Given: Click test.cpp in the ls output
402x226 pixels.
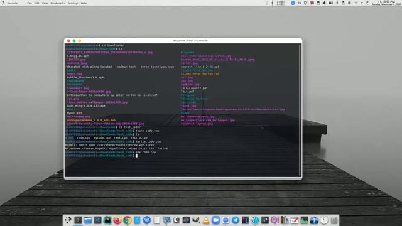Looking at the screenshot, I should tap(121, 137).
